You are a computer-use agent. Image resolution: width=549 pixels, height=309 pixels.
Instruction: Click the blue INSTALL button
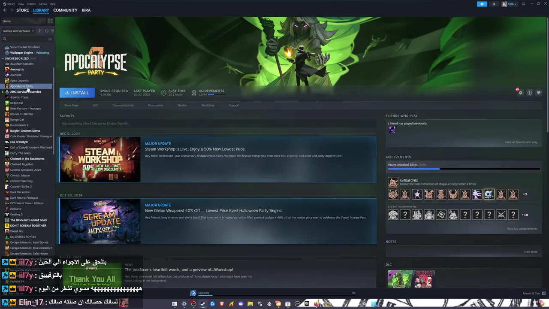[77, 93]
